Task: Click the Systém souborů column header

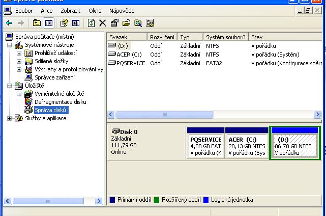Action: pyautogui.click(x=225, y=37)
